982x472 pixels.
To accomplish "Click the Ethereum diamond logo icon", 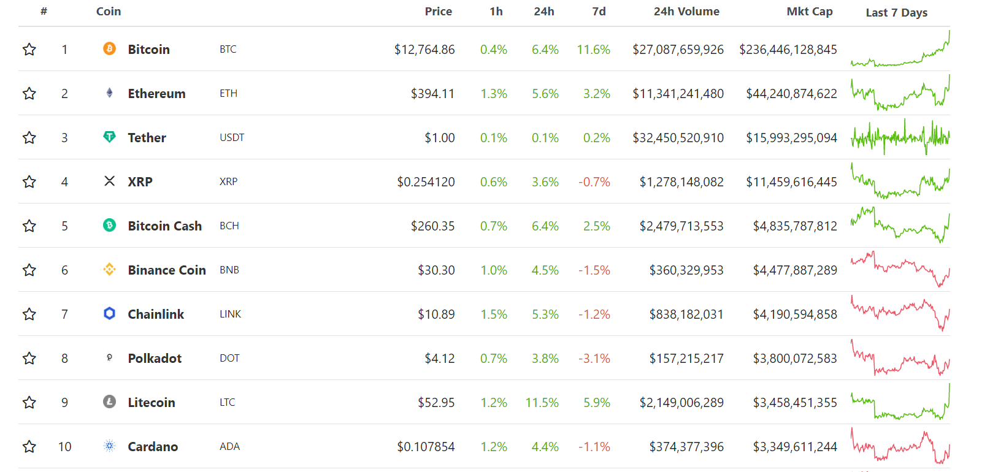I will click(x=109, y=93).
